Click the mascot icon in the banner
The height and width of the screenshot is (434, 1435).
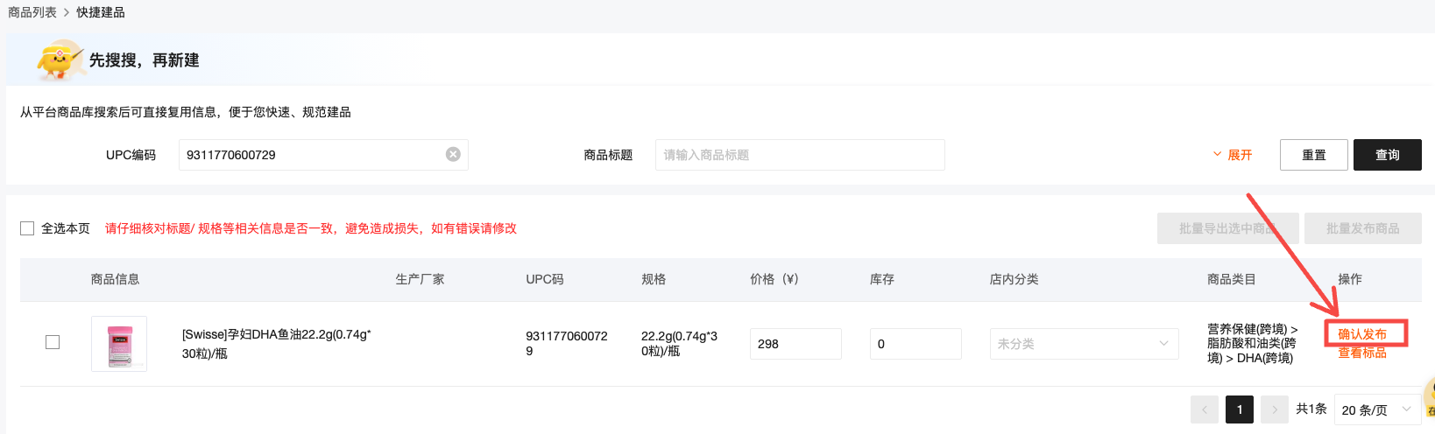tap(58, 59)
